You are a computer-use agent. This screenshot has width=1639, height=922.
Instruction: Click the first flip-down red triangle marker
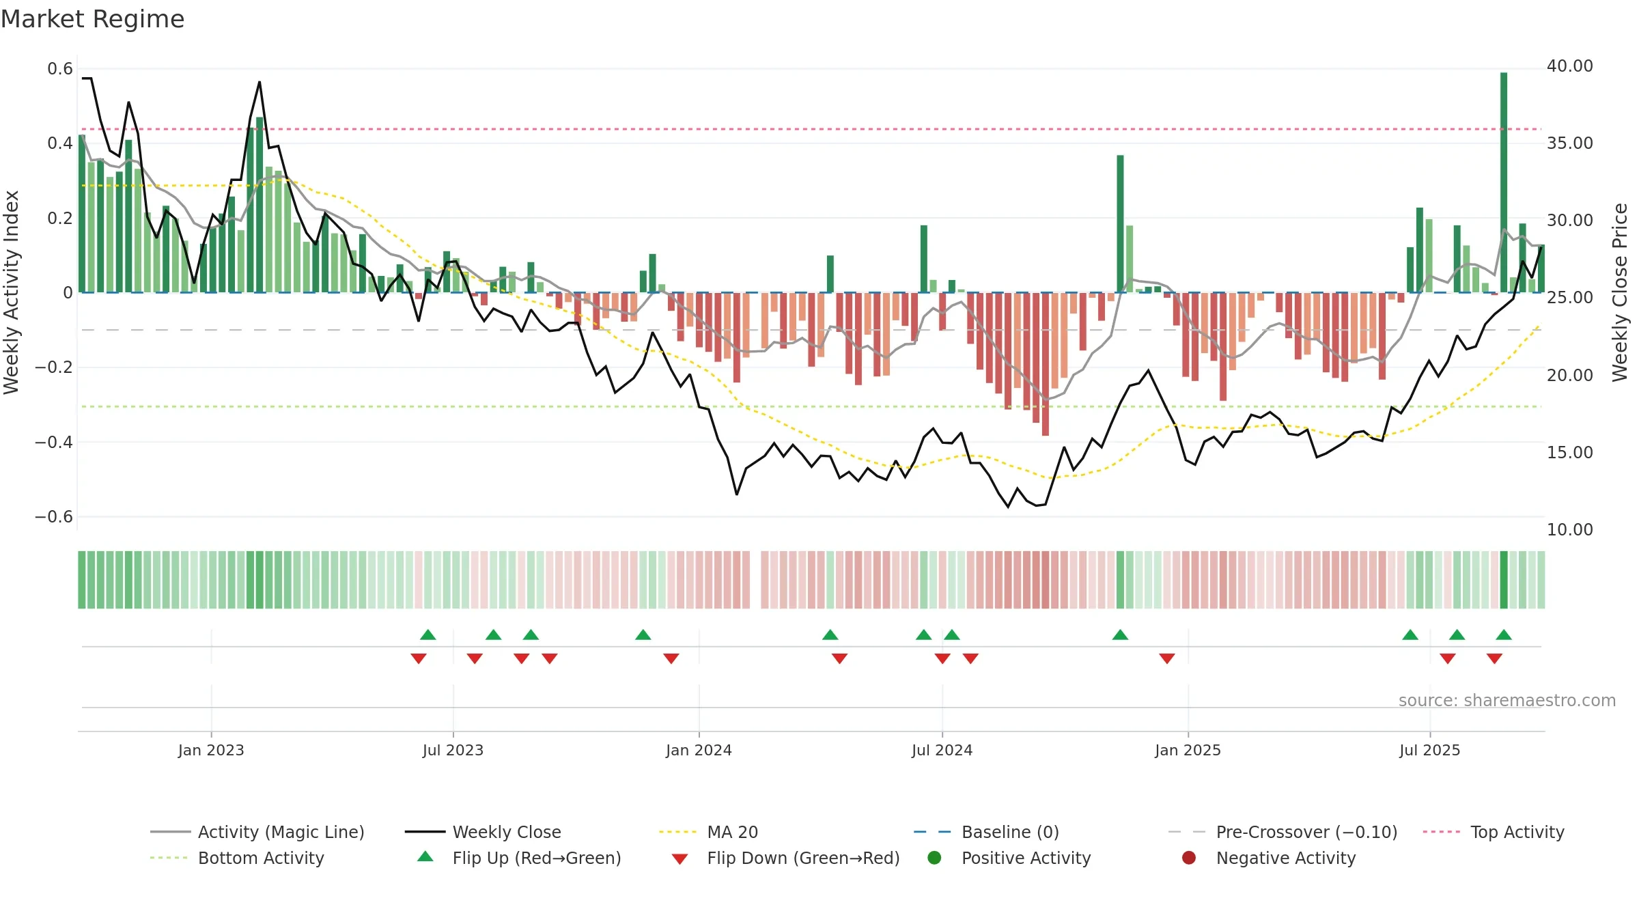point(419,658)
